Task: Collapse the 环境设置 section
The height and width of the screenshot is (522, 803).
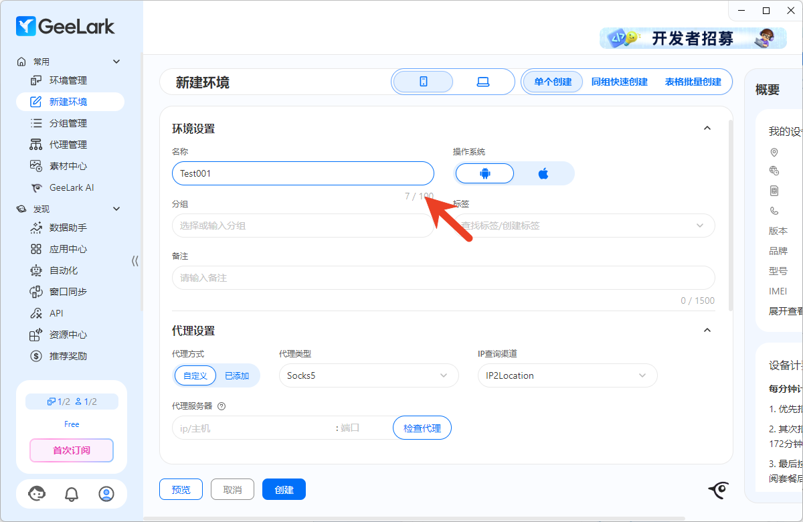Action: [x=707, y=128]
